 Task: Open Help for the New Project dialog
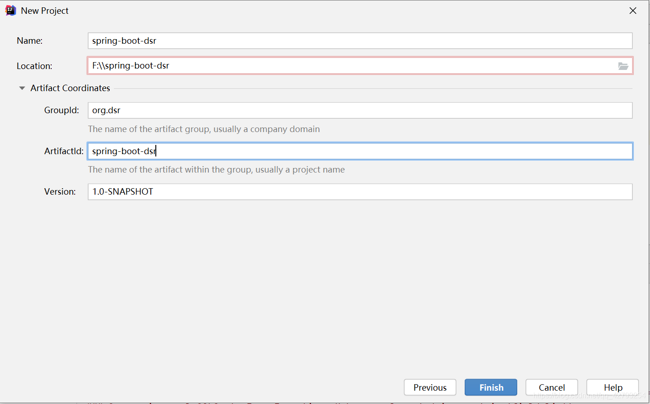click(x=613, y=387)
